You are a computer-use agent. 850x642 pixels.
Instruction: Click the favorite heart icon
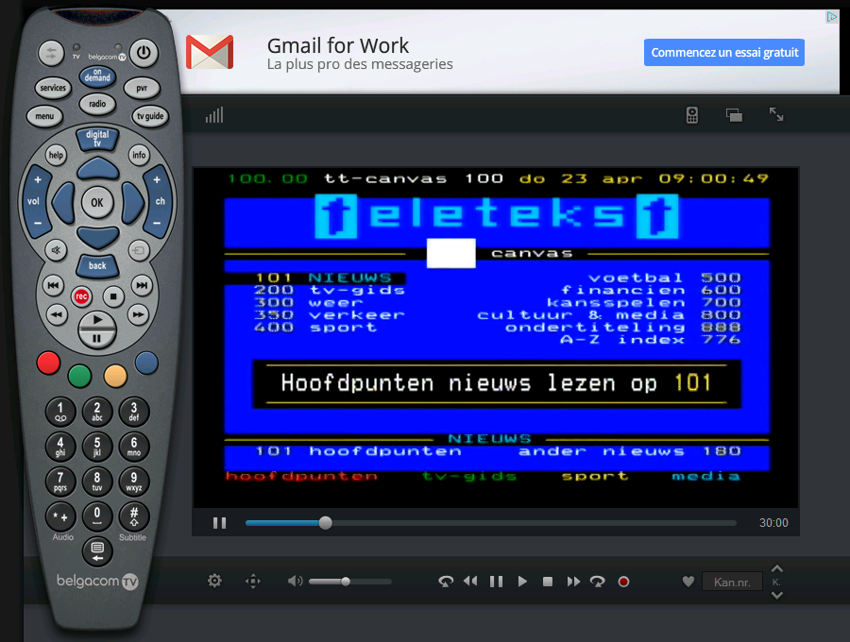[688, 582]
